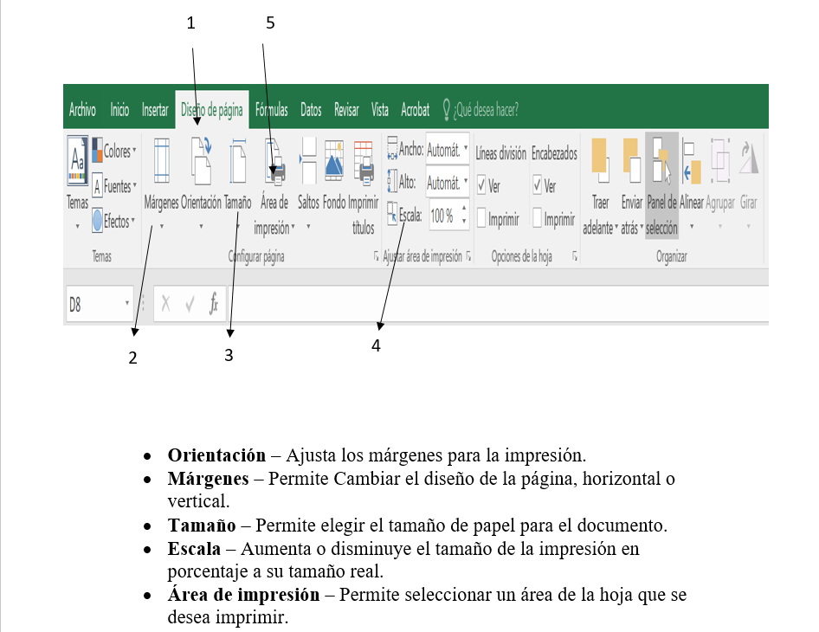
Task: Switch to the Insertar tab
Action: point(155,110)
